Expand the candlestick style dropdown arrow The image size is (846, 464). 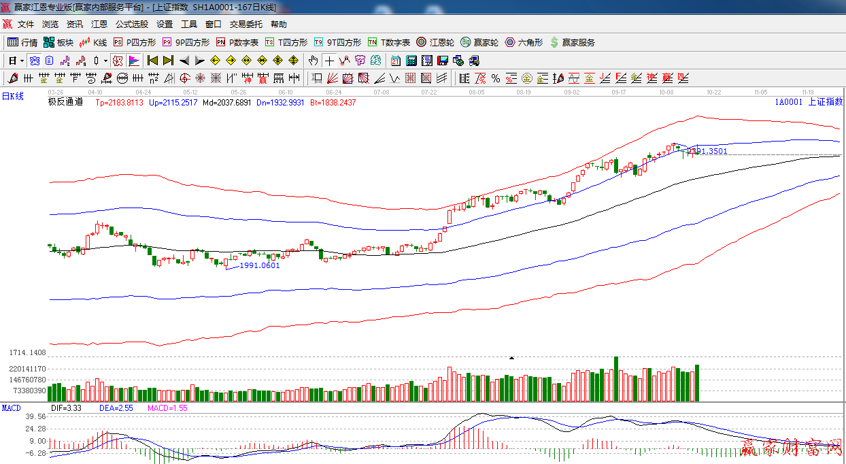(105, 61)
